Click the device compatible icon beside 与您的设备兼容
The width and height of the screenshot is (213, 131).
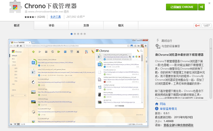(158, 46)
